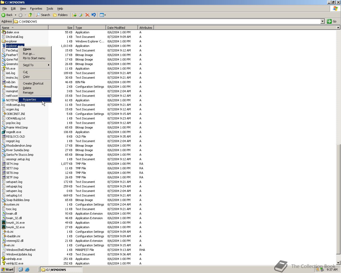This screenshot has width=341, height=273.
Task: Open the Start menu button
Action: click(7, 270)
